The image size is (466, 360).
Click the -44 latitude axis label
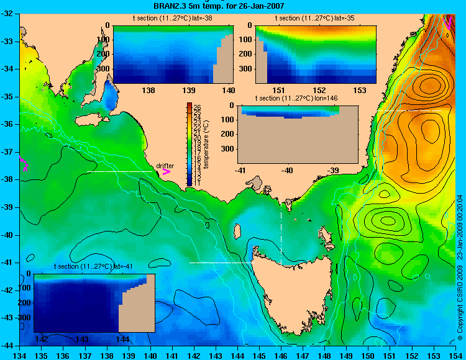(7, 346)
